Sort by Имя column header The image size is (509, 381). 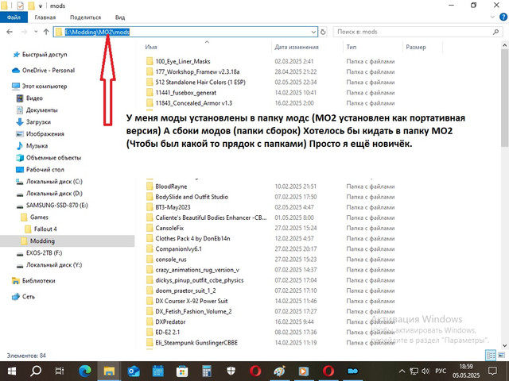pos(151,47)
